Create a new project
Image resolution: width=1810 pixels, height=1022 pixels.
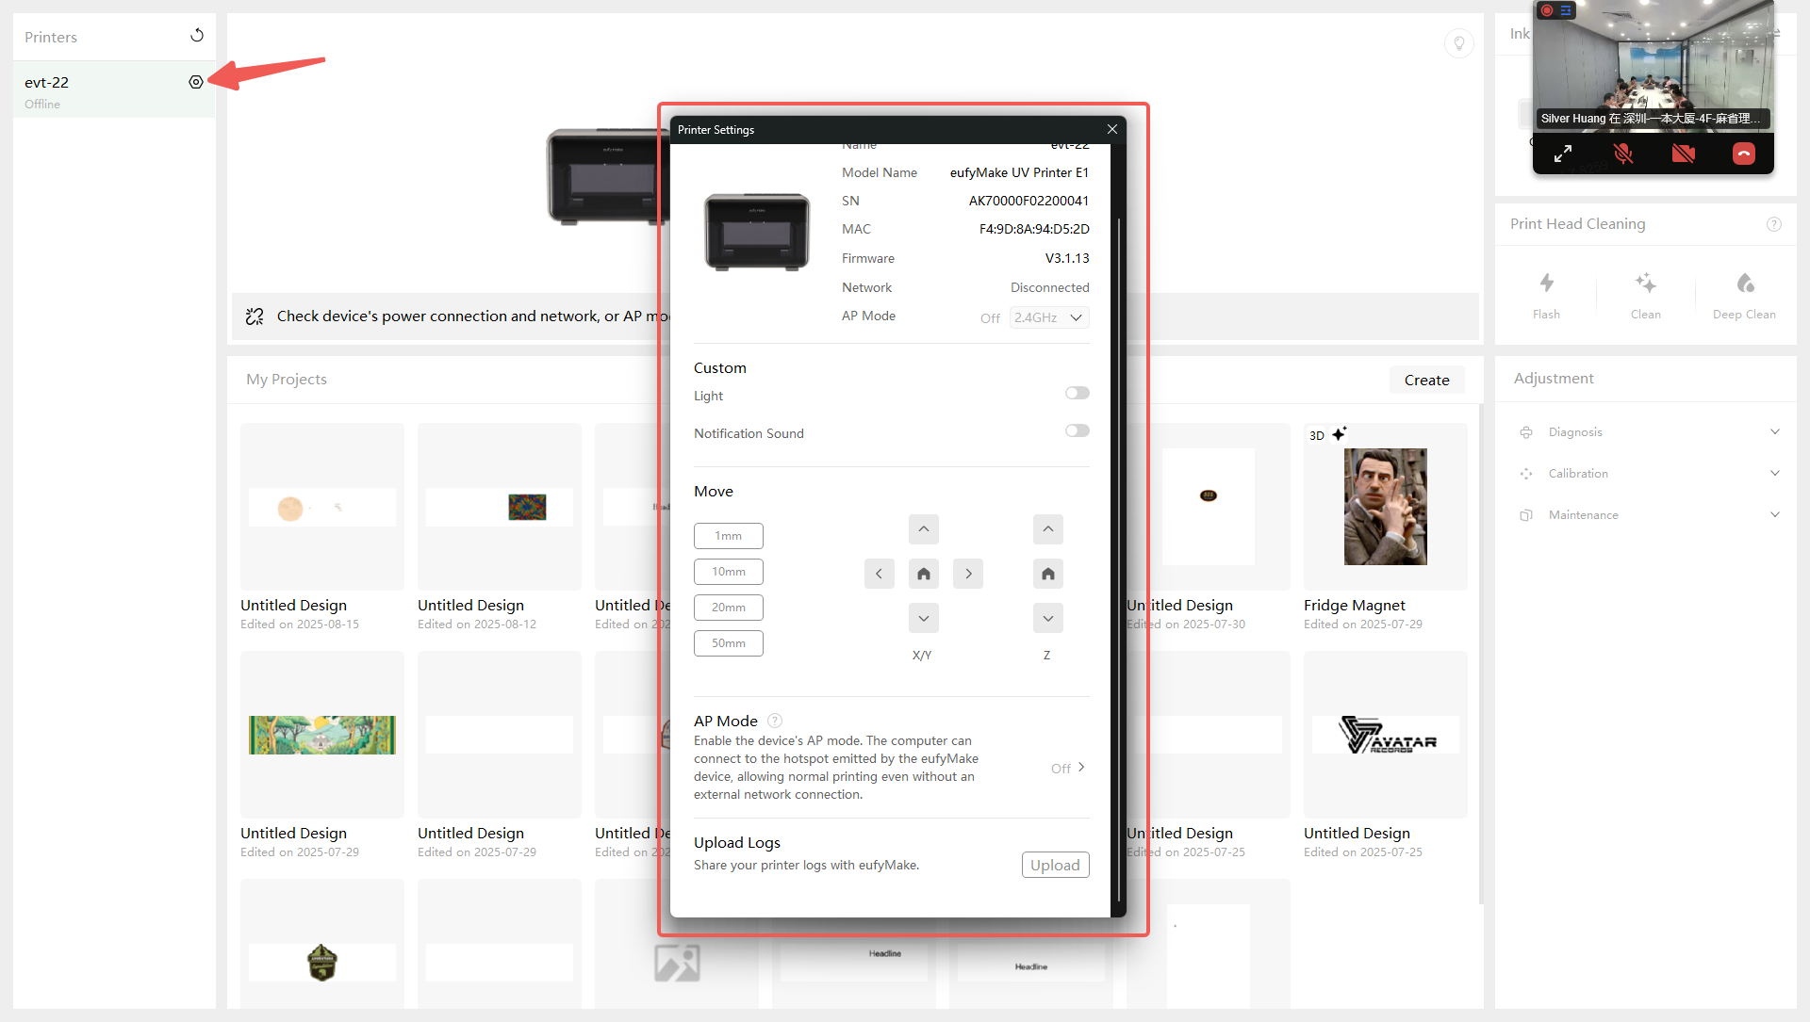tap(1427, 380)
